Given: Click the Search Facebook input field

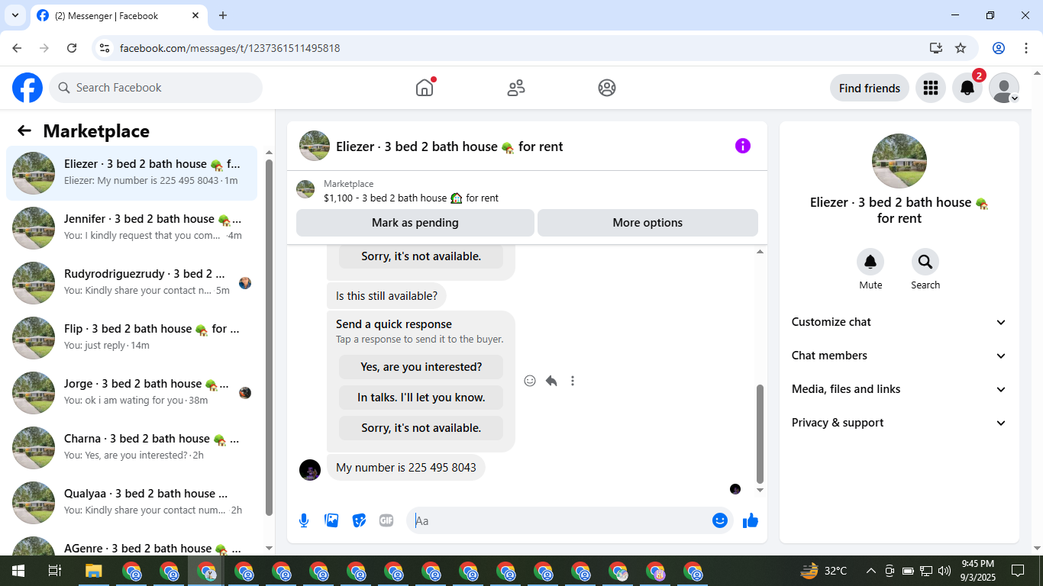Looking at the screenshot, I should coord(156,88).
